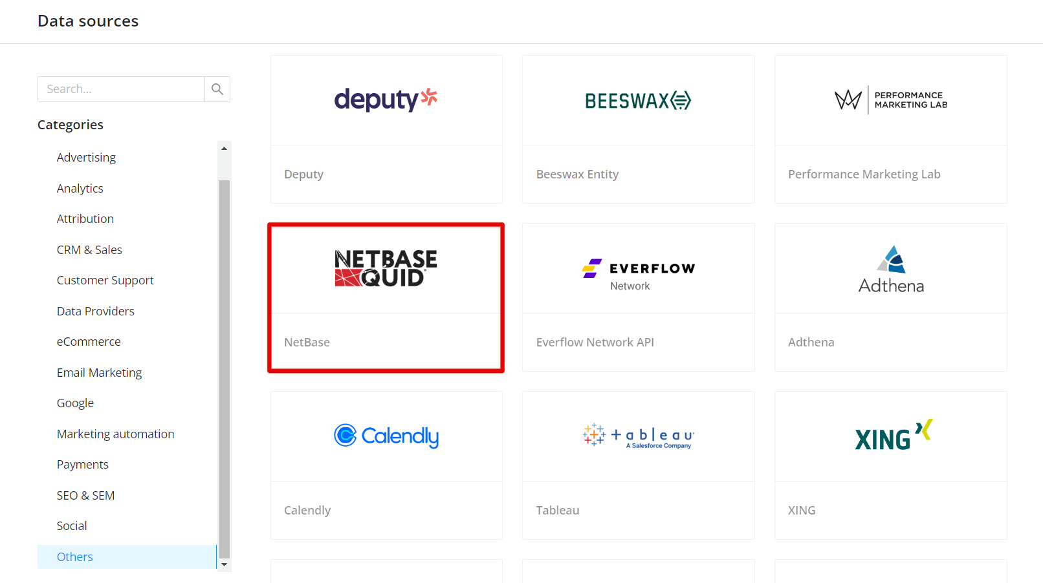The image size is (1043, 583).
Task: Select the Beeswax Entity data source
Action: pos(638,129)
